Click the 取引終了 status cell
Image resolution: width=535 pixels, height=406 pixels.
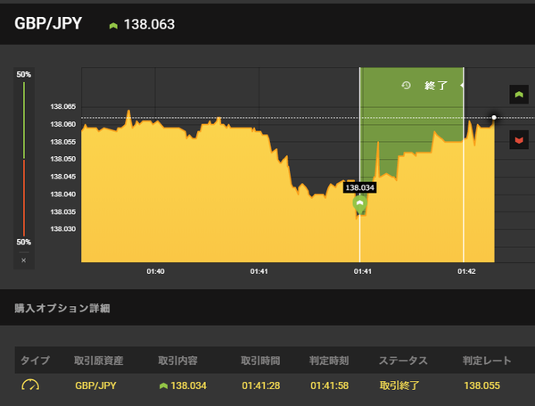pyautogui.click(x=399, y=385)
